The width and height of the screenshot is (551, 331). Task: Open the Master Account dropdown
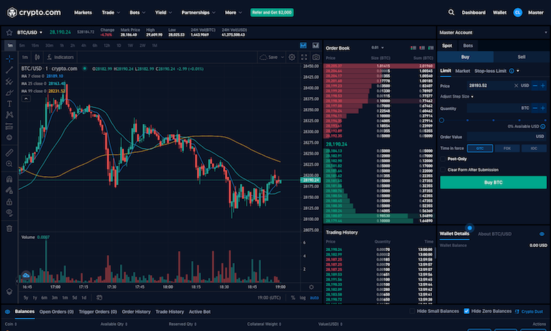click(x=493, y=32)
